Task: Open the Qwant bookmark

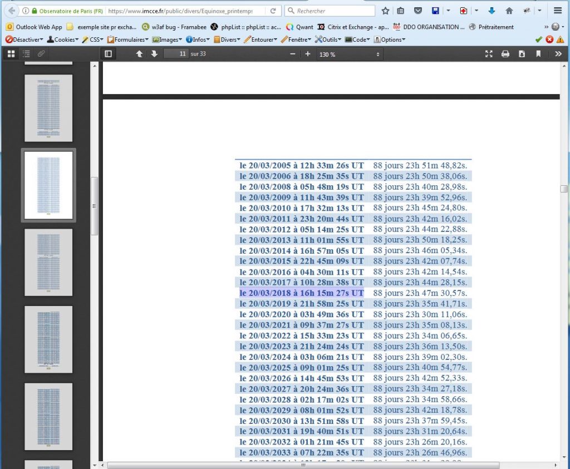Action: point(299,27)
